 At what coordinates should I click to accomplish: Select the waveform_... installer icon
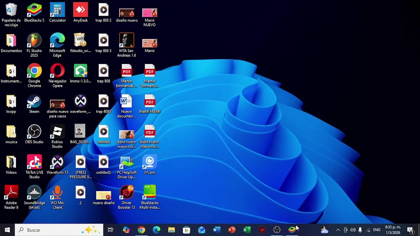tap(80, 104)
